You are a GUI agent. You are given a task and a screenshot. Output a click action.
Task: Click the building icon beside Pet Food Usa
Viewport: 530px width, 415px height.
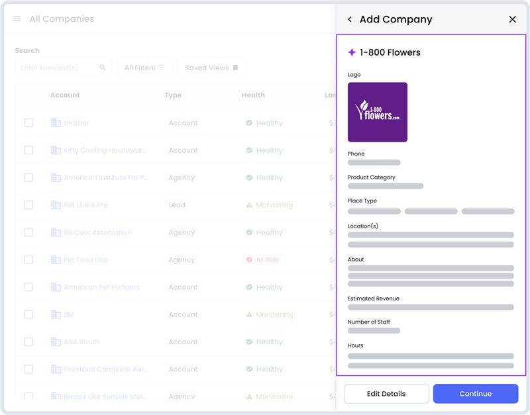(x=56, y=259)
